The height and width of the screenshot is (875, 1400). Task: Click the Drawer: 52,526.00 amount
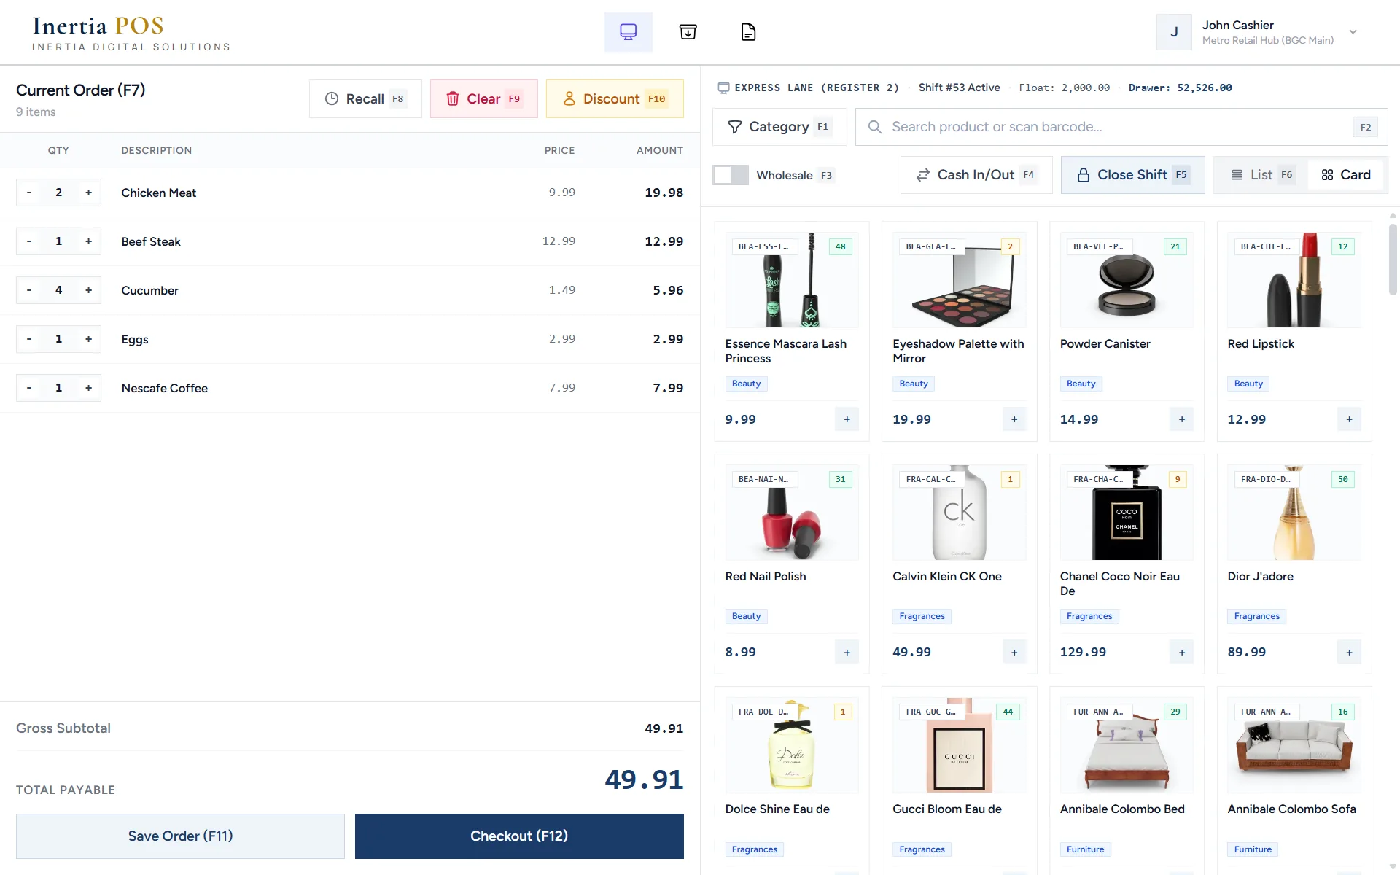[1181, 87]
